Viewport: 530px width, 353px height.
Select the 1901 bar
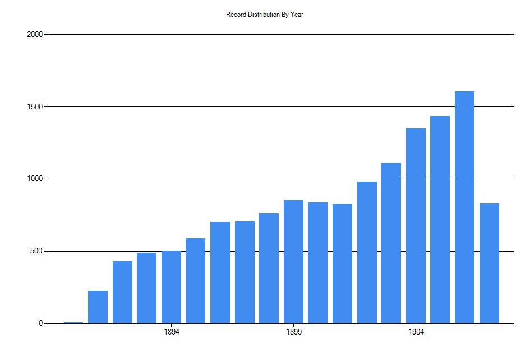pyautogui.click(x=343, y=264)
